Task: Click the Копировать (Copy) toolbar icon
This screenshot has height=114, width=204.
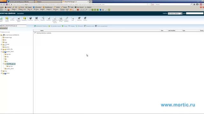Action: 13,19
